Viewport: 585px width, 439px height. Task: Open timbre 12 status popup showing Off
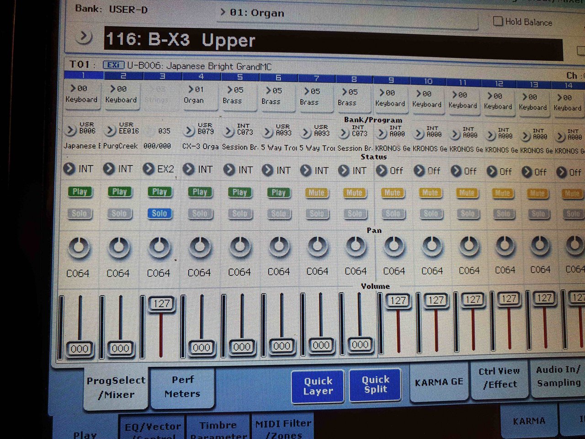point(492,171)
